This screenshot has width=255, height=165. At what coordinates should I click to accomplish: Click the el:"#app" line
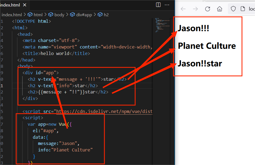(46, 131)
